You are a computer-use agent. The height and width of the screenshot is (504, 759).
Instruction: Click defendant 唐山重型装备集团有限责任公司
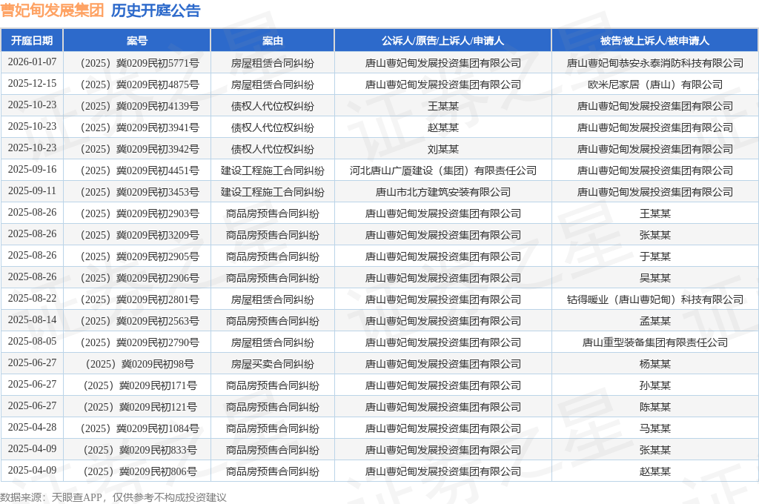[654, 342]
